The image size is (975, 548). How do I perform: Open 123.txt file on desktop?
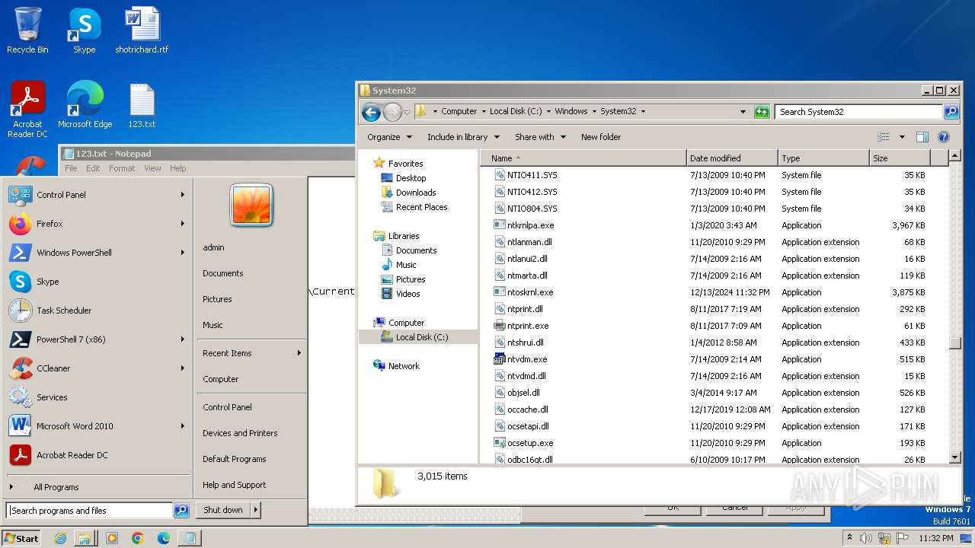(x=142, y=105)
